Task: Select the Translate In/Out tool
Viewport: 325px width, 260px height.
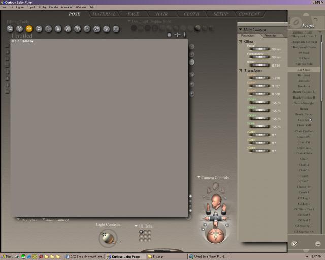Action: click(x=39, y=29)
